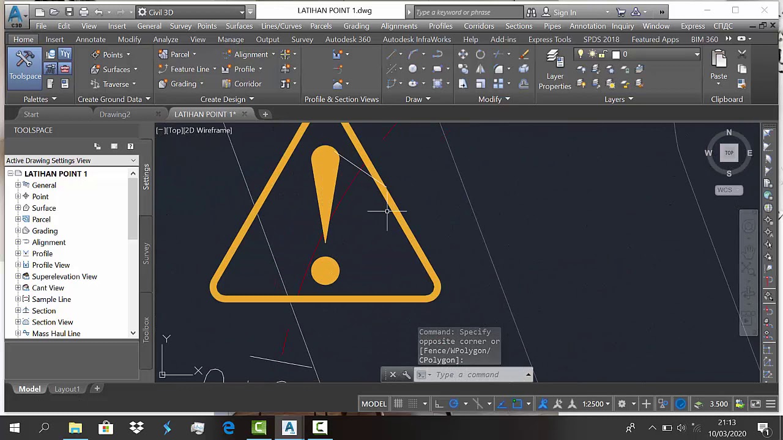Viewport: 783px width, 440px height.
Task: Click the Paste clipboard icon
Action: pyautogui.click(x=719, y=59)
